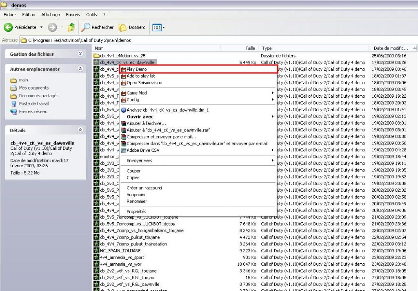Toggle the Dossiers folders pane
418x291 pixels.
[132, 27]
